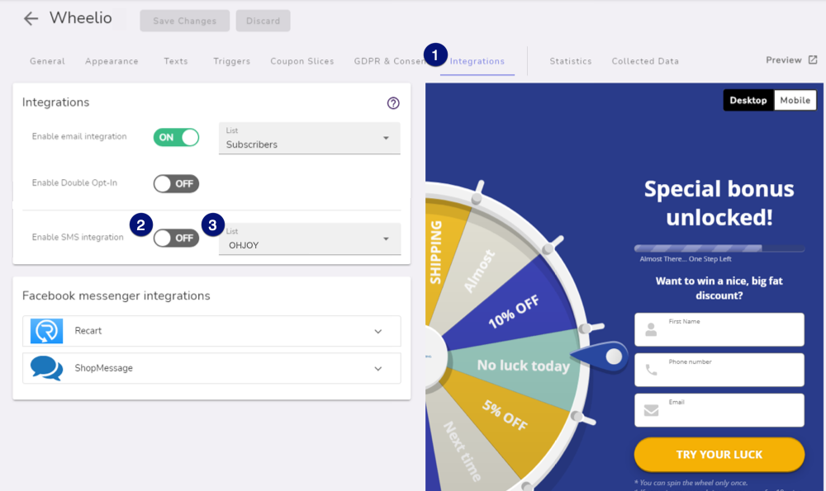Turn off Enable email integration toggle
826x491 pixels.
(x=176, y=137)
